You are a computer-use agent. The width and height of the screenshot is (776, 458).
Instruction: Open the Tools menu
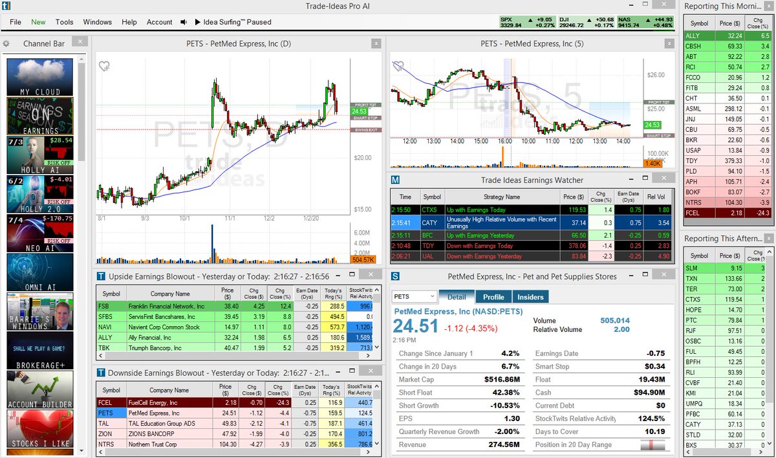click(64, 22)
